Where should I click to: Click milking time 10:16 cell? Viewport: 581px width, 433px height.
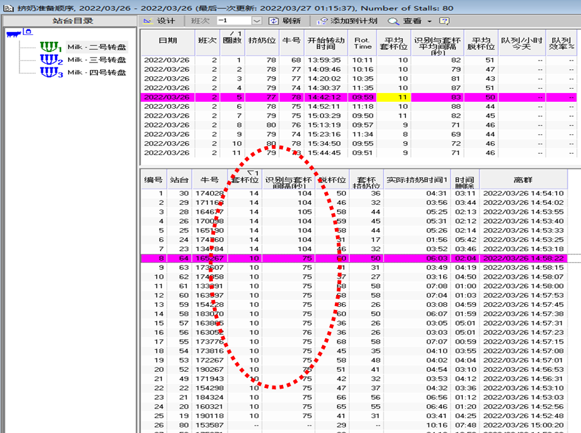click(x=437, y=425)
